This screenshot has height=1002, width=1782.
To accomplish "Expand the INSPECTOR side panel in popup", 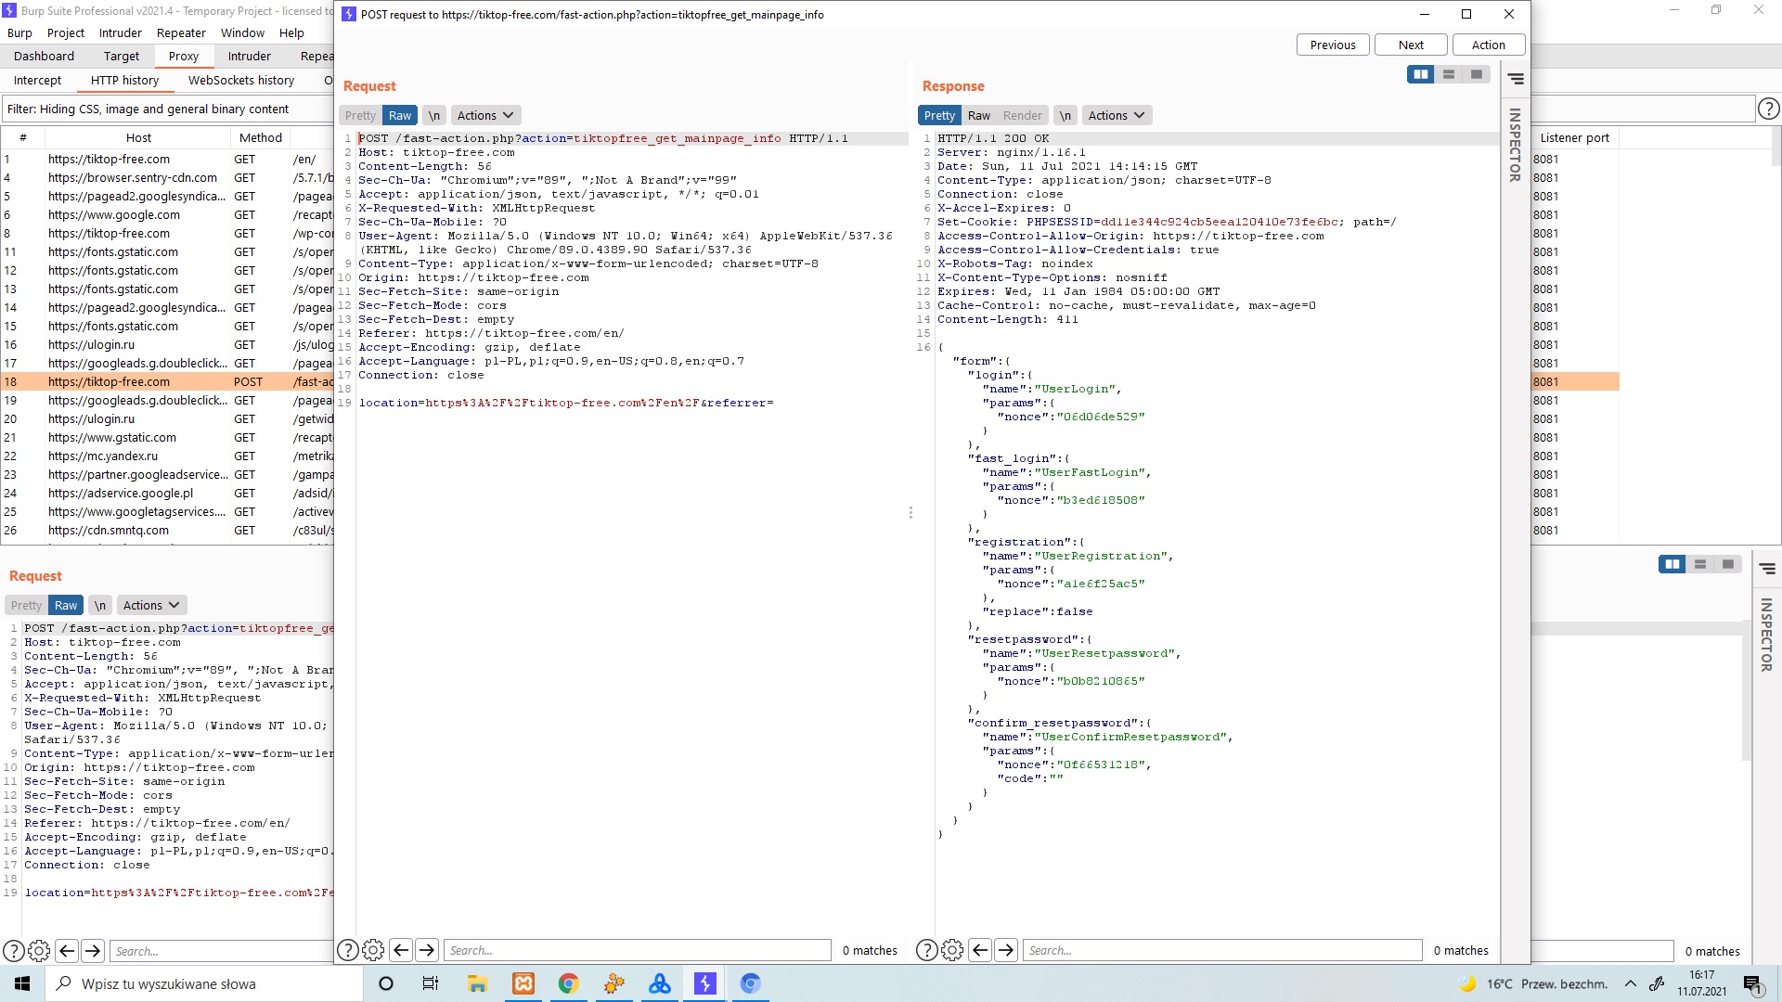I will pyautogui.click(x=1515, y=145).
